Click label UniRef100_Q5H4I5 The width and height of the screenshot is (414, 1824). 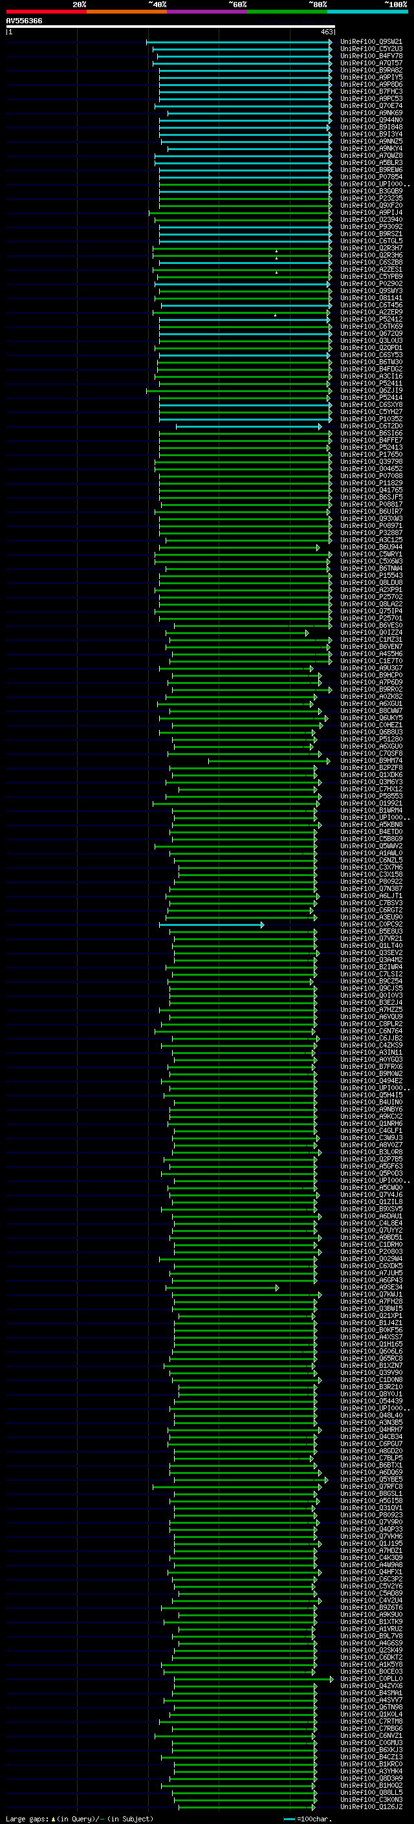tap(371, 1095)
